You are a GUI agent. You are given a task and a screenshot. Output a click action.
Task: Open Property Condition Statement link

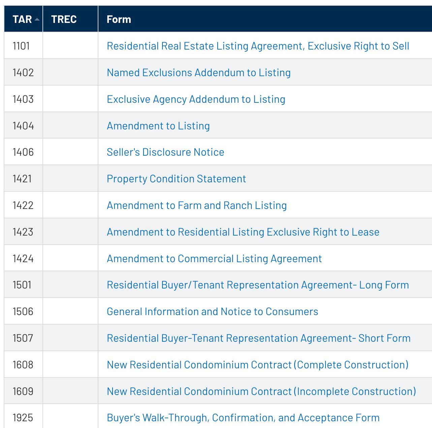(x=176, y=179)
